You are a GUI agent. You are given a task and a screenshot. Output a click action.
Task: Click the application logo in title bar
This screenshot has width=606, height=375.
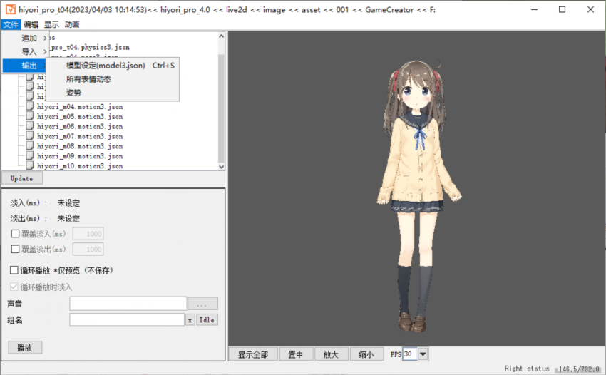[10, 9]
